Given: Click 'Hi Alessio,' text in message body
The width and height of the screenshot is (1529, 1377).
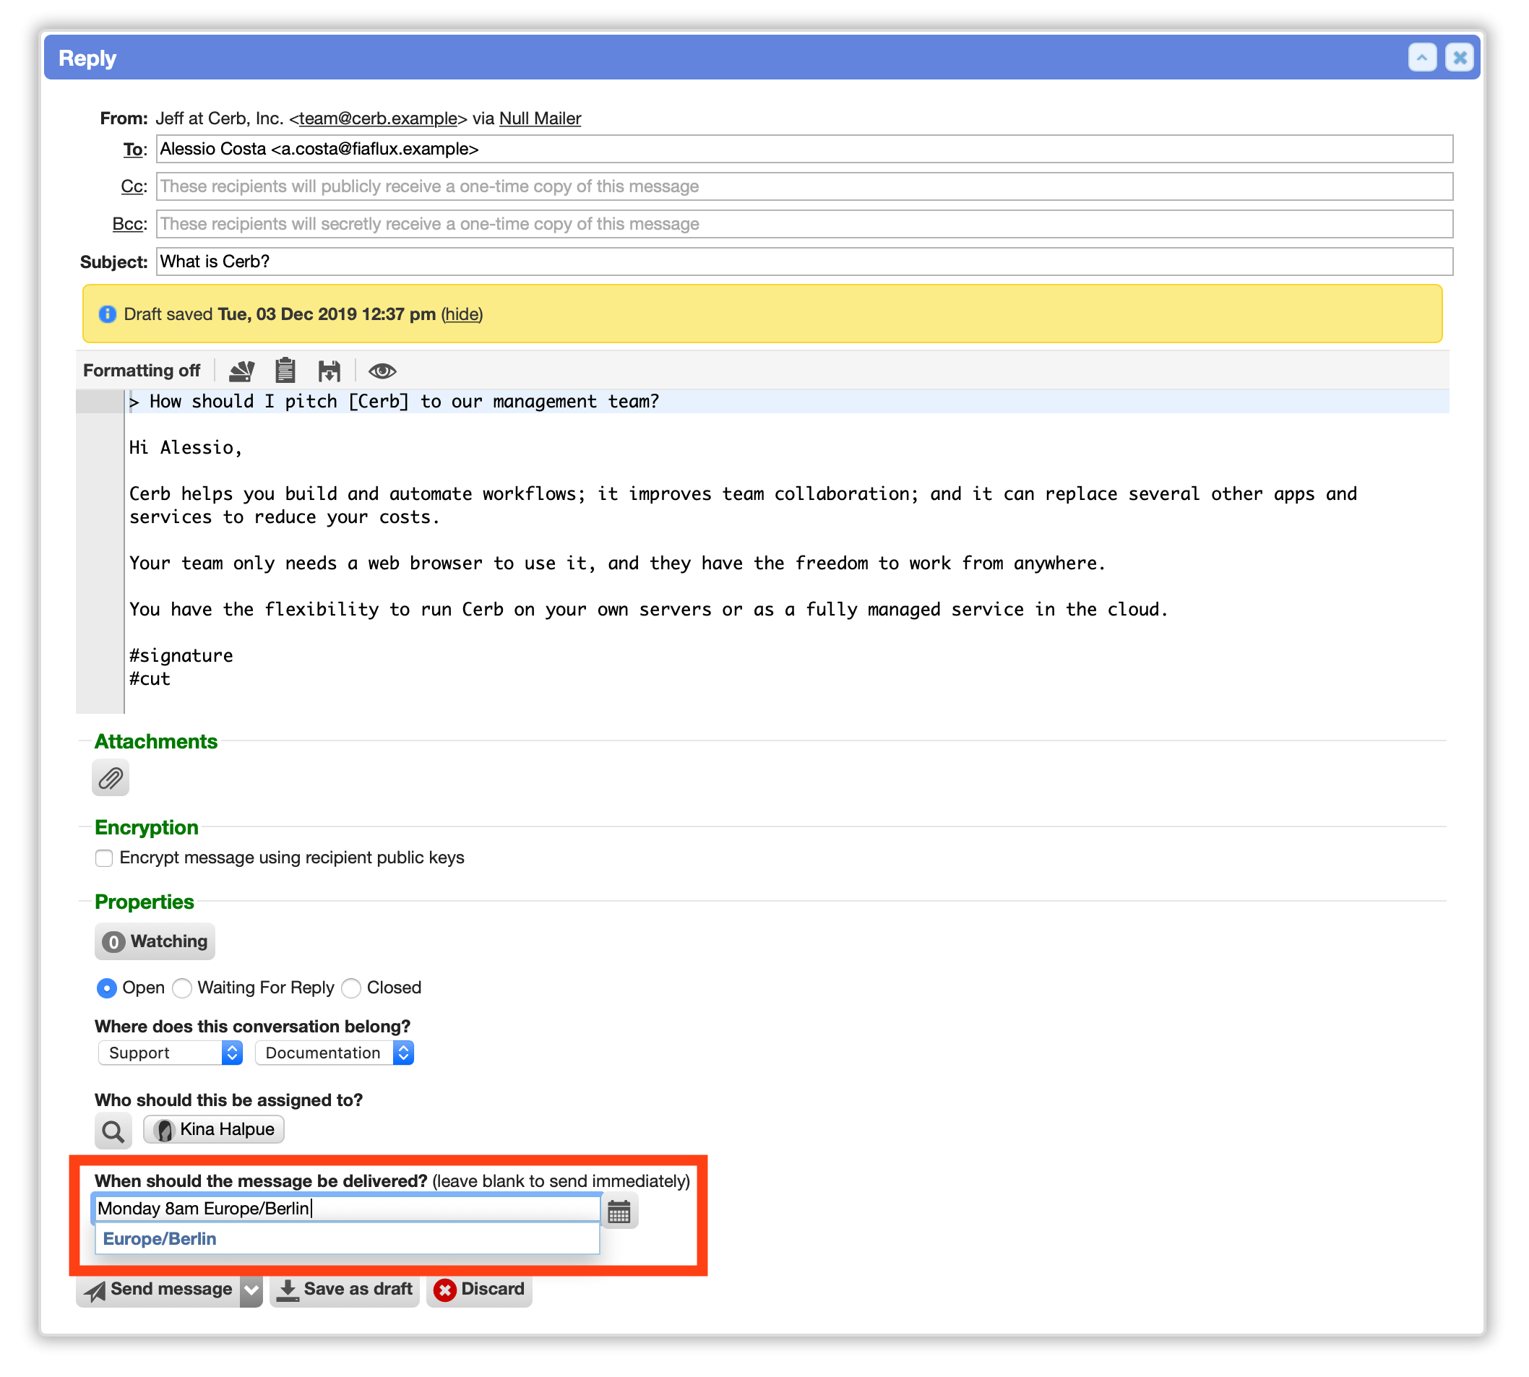Looking at the screenshot, I should click(186, 448).
